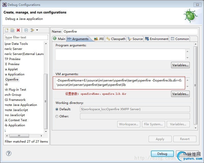The image size is (204, 163).
Task: Click configuration tree scroll up arrow
Action: (x=46, y=44)
